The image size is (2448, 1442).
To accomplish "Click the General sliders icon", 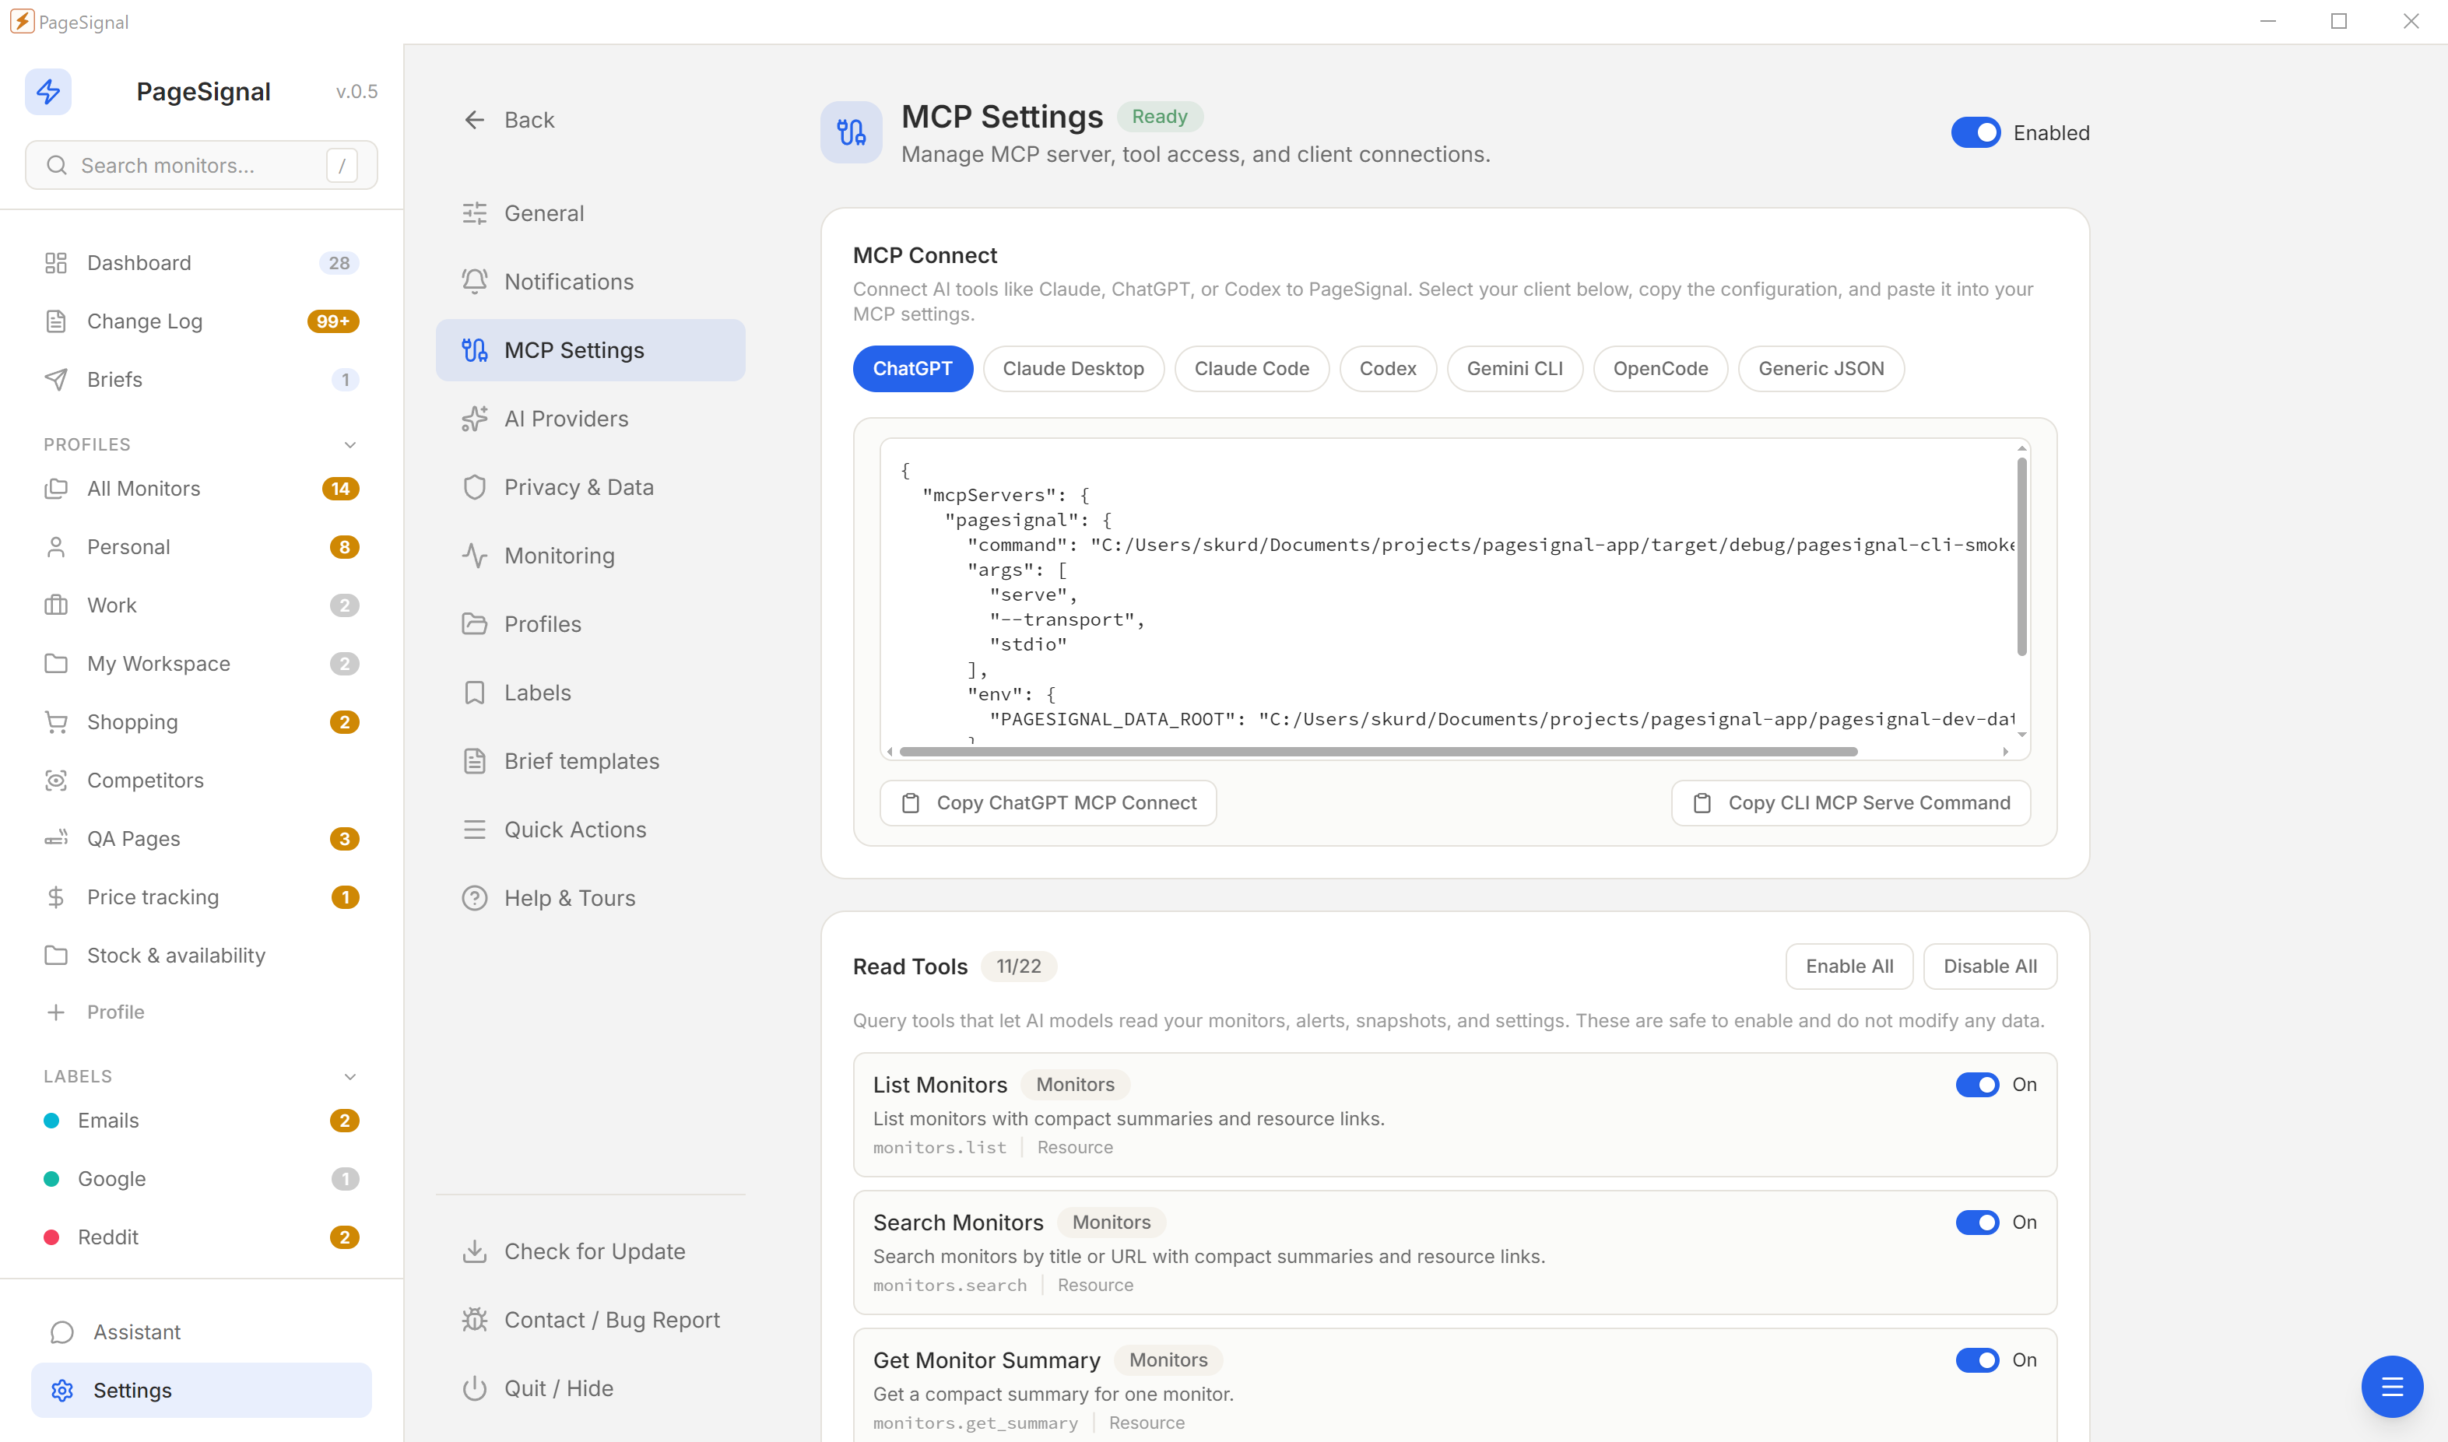I will [x=474, y=212].
